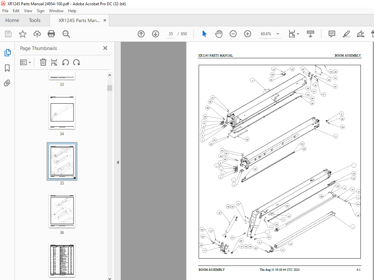Screen dimensions: 374x280
Task: Add a sticky note comment
Action: 331,34
